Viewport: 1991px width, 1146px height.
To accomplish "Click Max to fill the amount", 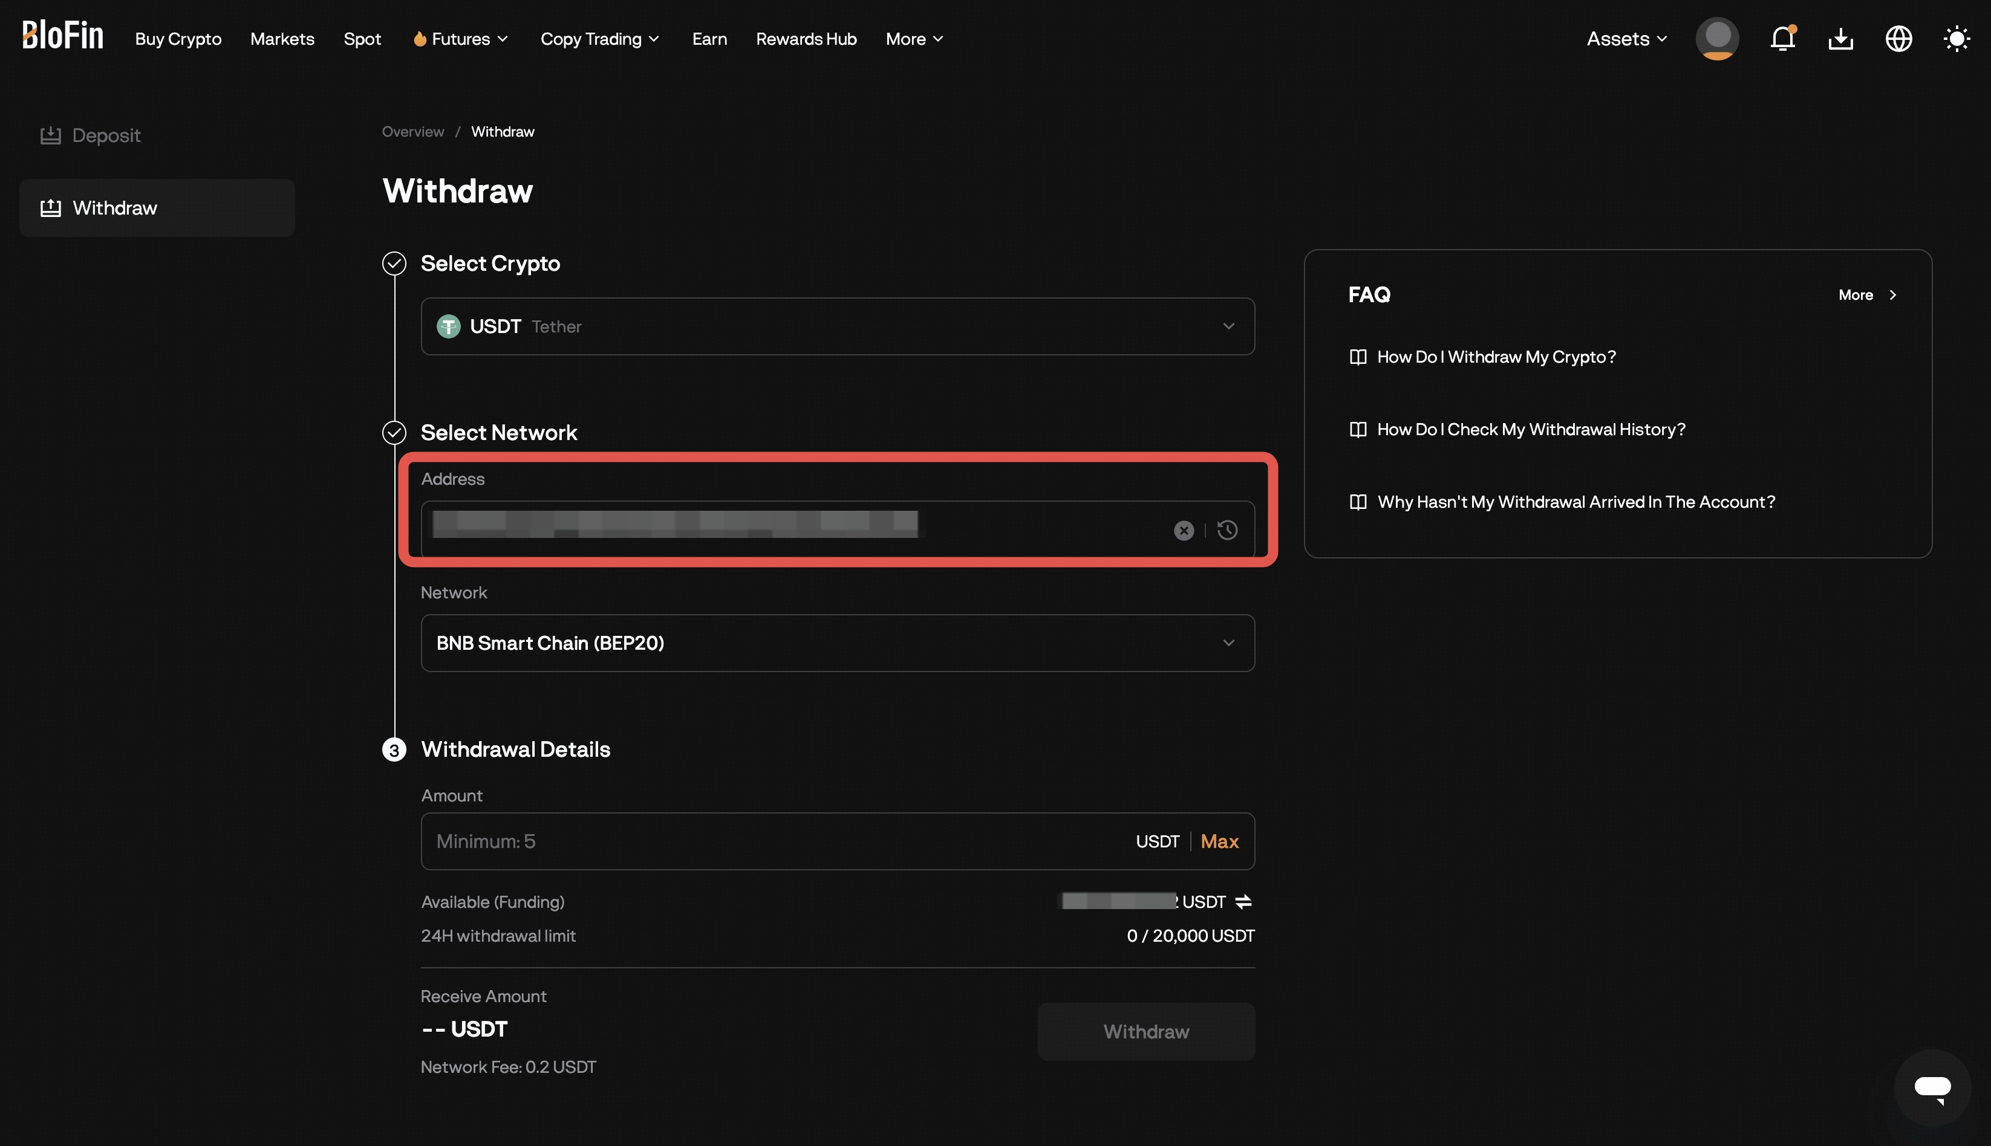I will pos(1219,841).
